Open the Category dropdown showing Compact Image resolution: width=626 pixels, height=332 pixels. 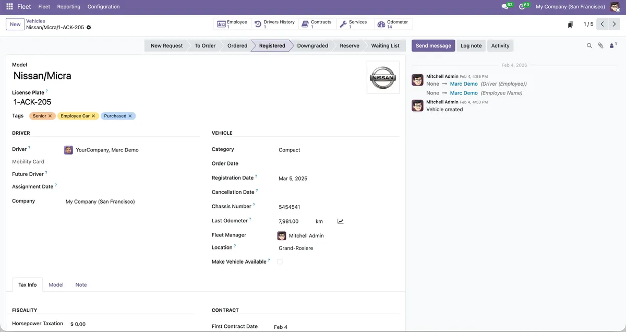[339, 150]
